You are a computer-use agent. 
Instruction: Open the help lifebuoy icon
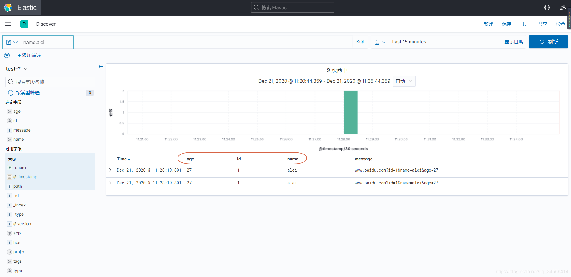pos(547,7)
